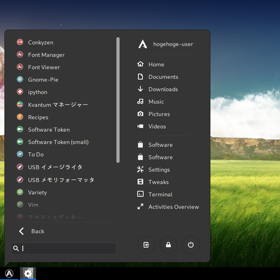
Task: Launch Gnome-Pie icon
Action: point(20,79)
